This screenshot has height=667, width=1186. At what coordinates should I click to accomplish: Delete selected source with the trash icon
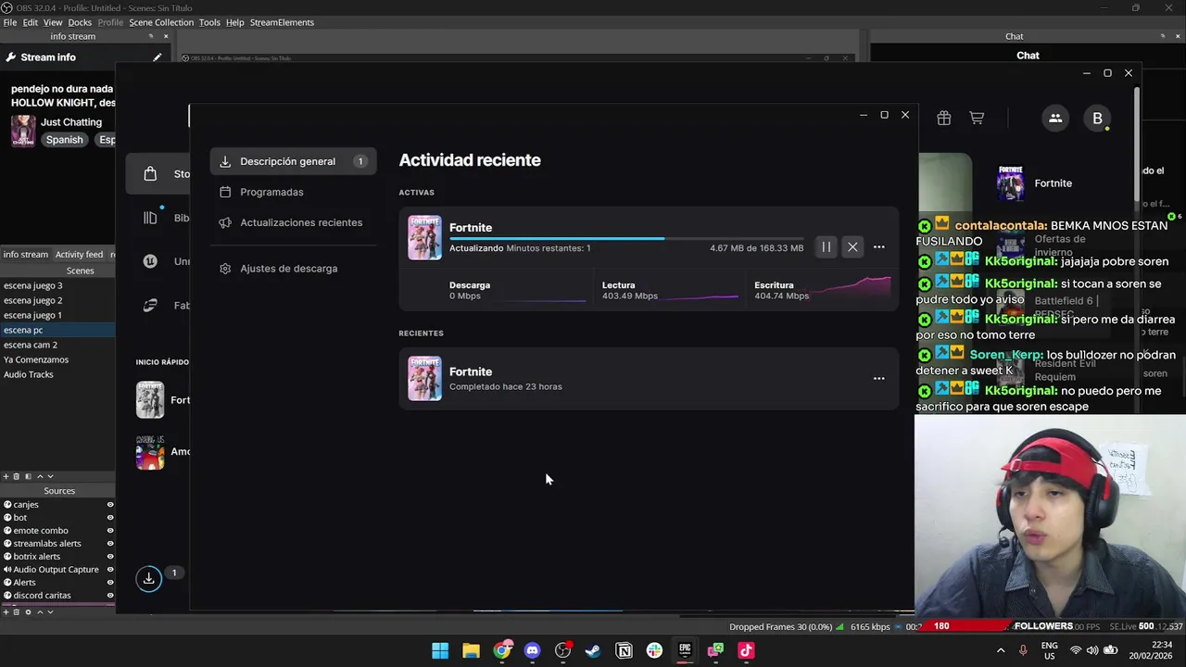pyautogui.click(x=16, y=611)
